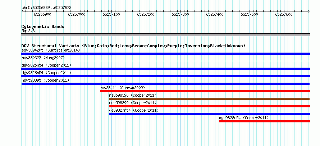
Task: Click the 5q12.3 band label
Action: coord(28,31)
